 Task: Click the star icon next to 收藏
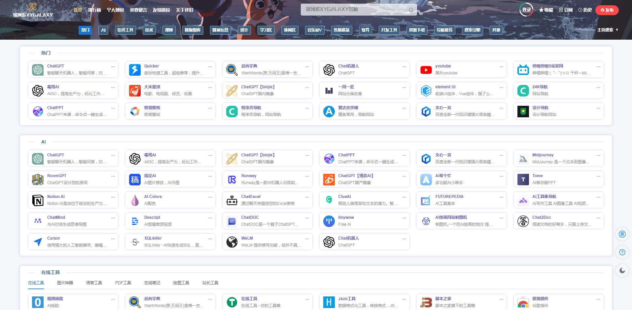tap(541, 10)
